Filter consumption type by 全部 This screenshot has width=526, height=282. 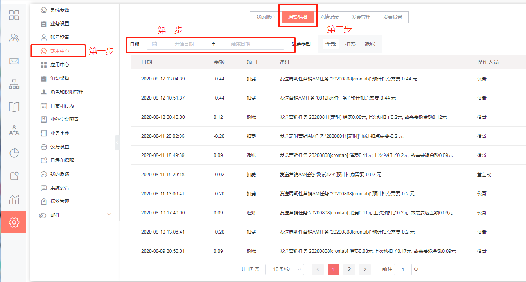point(331,44)
